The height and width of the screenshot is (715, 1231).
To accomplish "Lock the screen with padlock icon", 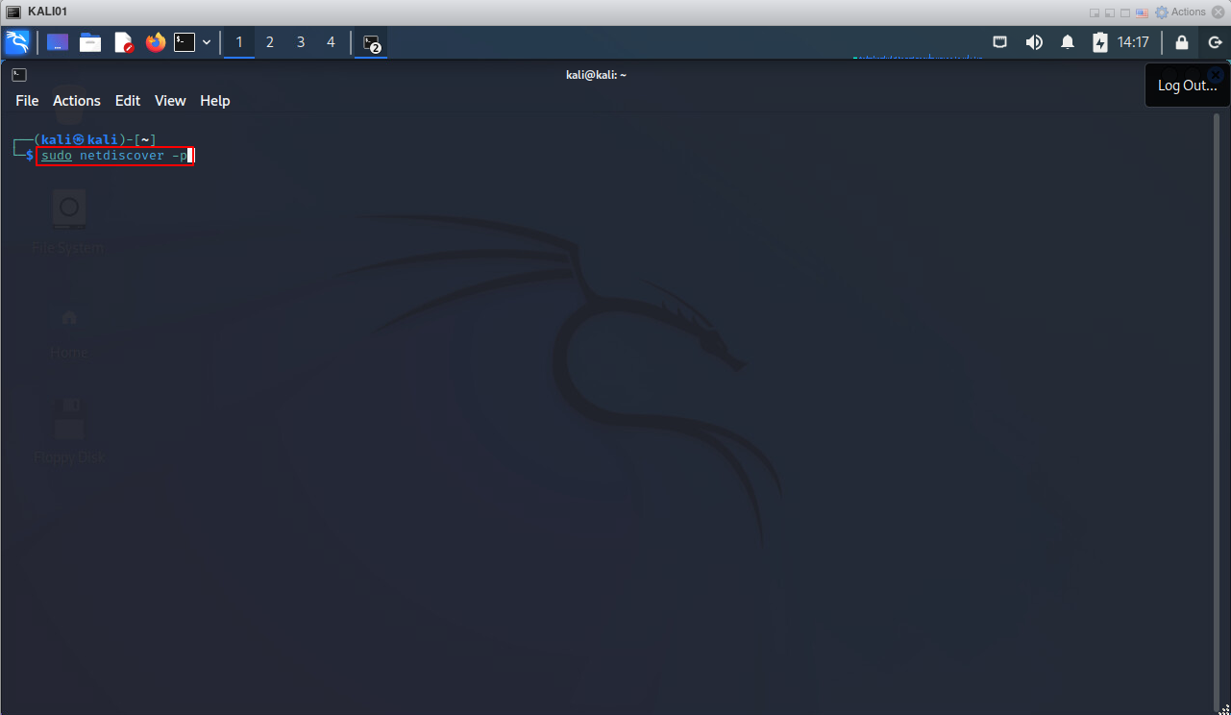I will point(1182,42).
